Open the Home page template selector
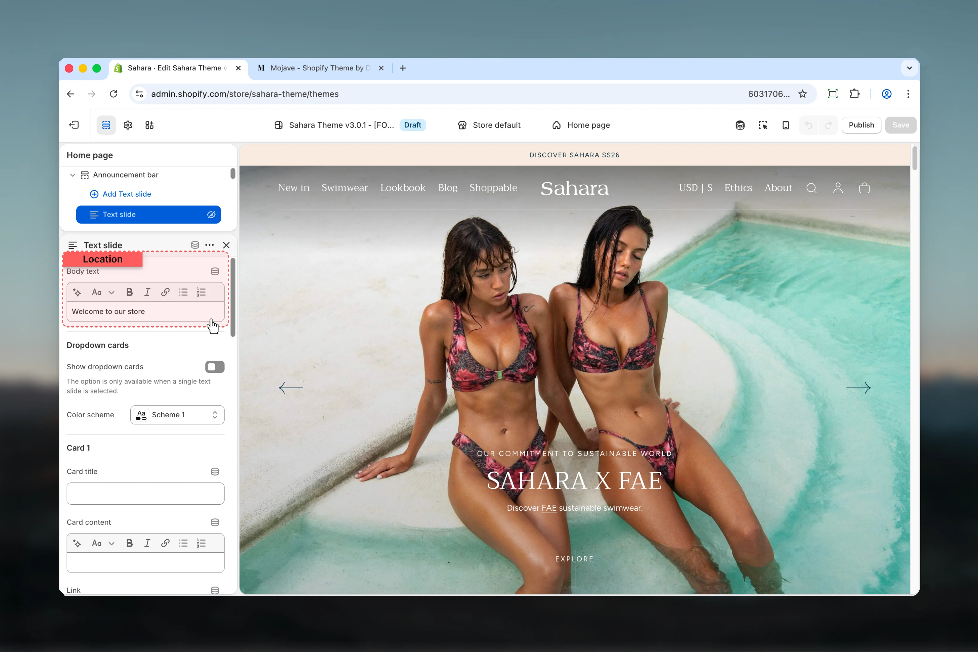The height and width of the screenshot is (652, 978). coord(581,125)
